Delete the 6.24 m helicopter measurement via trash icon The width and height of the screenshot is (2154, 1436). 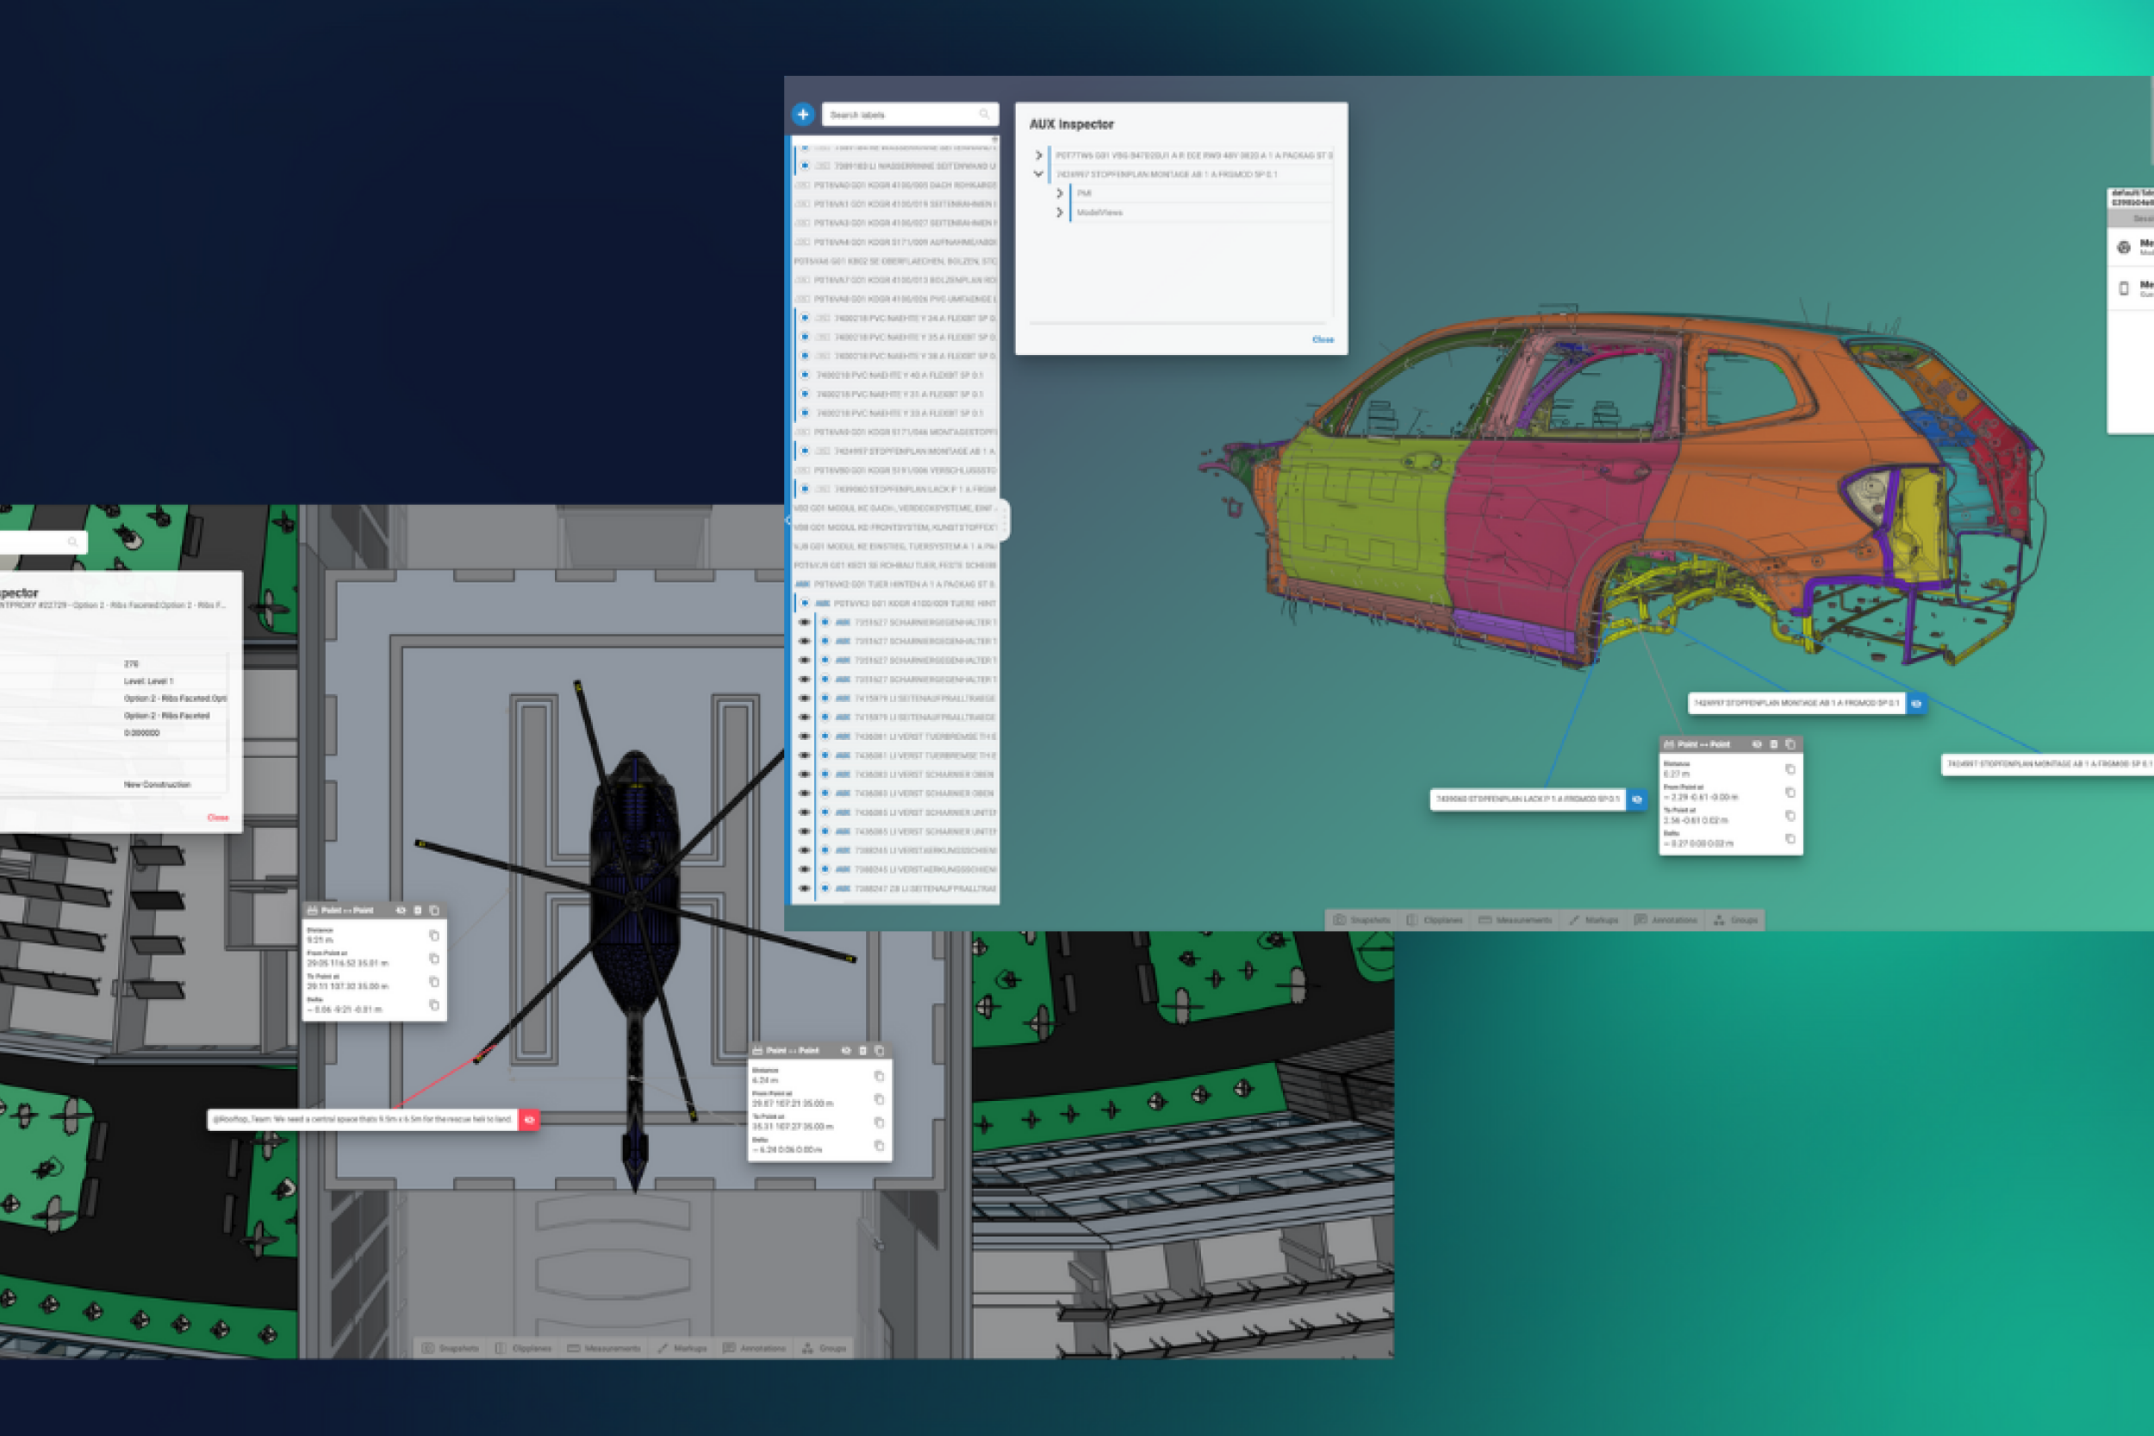click(862, 1050)
